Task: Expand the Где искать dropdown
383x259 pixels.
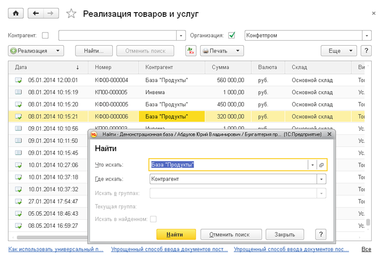Action: [x=321, y=179]
